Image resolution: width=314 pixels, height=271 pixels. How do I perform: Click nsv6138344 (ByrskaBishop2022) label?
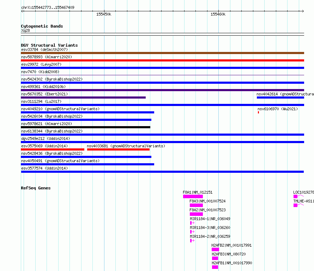pyautogui.click(x=52, y=131)
